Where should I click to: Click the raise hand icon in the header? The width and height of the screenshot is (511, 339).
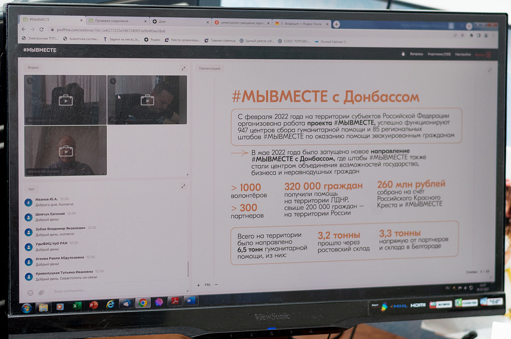coord(403,54)
